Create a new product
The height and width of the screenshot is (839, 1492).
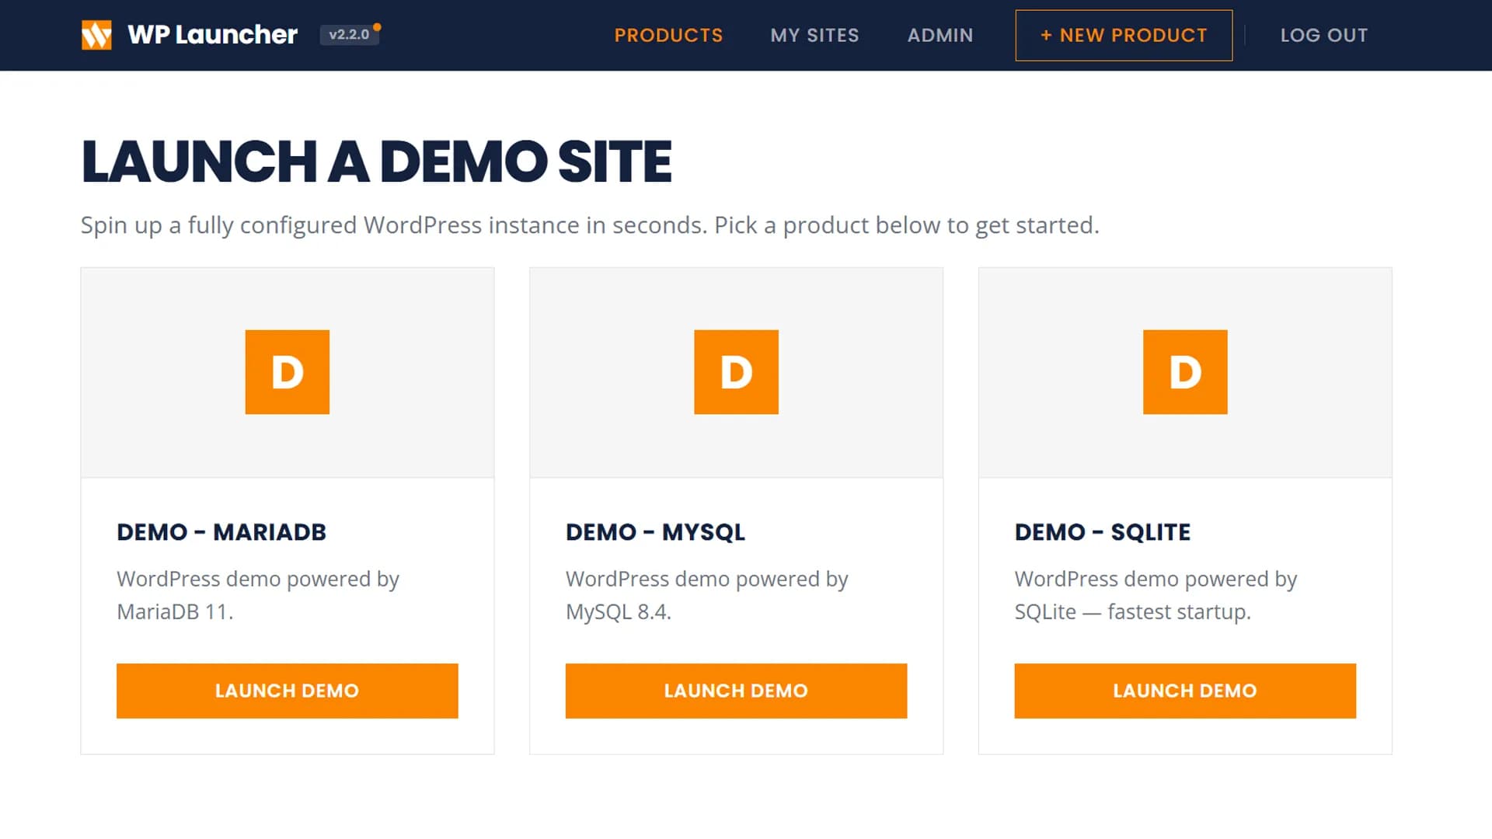click(x=1124, y=35)
